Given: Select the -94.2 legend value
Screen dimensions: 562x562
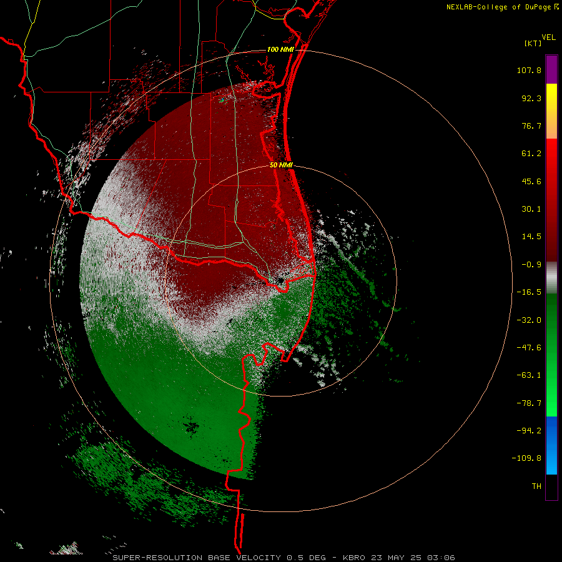Looking at the screenshot, I should (x=529, y=430).
